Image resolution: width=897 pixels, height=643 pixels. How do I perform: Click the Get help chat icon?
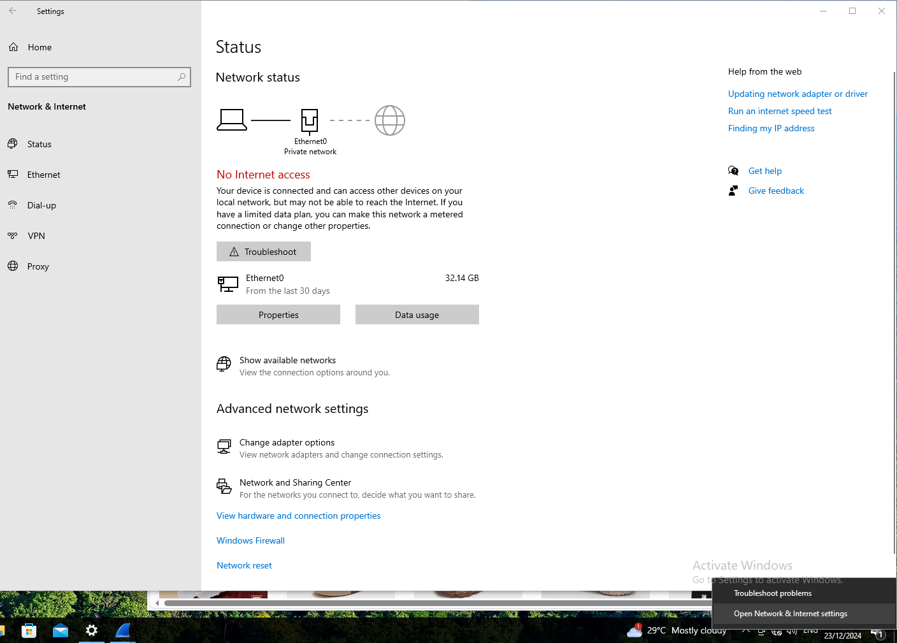733,171
